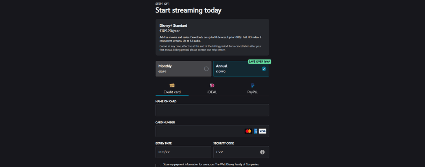Select the Monthly plan radio button
425x167 pixels.
(x=206, y=69)
